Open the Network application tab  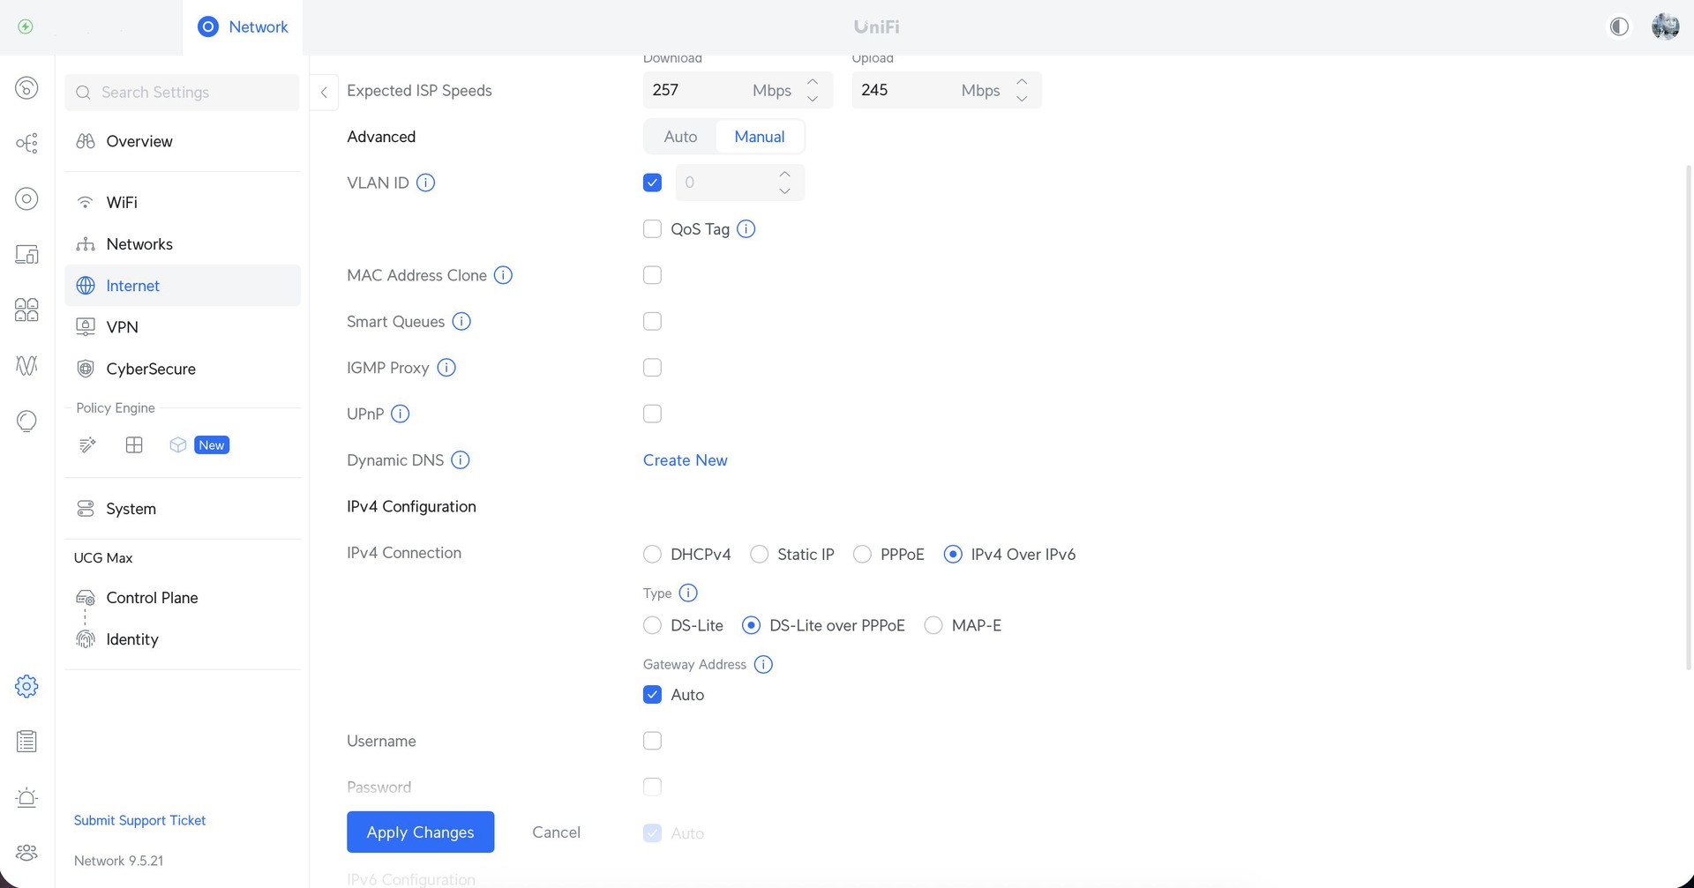[x=243, y=26]
